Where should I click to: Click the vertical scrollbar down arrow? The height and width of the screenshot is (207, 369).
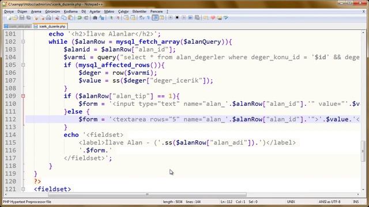tap(363, 189)
